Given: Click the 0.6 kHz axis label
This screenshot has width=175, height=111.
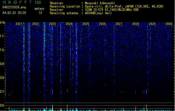Looking at the screenshot, I should pyautogui.click(x=2, y=105).
